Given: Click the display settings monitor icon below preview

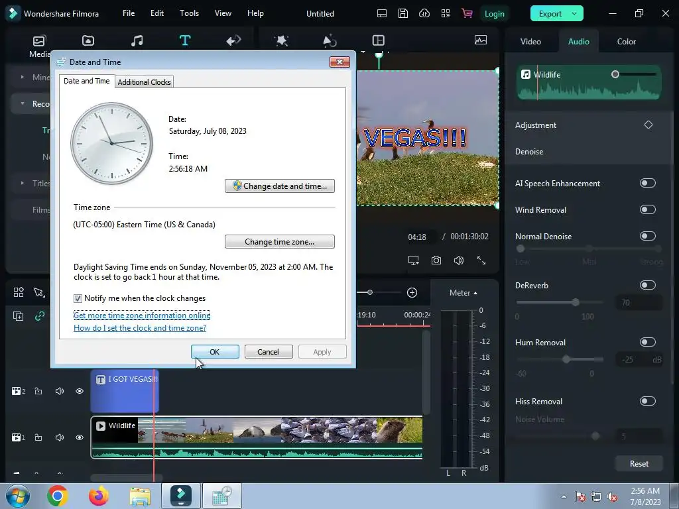Looking at the screenshot, I should (x=414, y=260).
